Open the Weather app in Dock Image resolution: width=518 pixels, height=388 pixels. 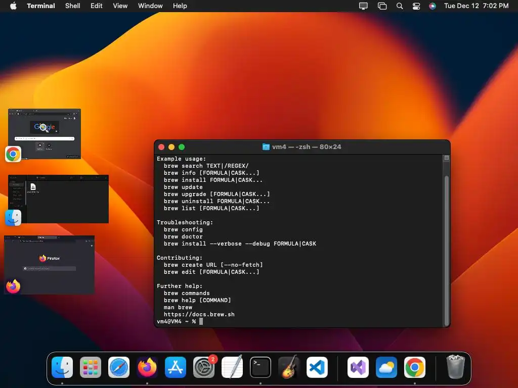click(386, 367)
